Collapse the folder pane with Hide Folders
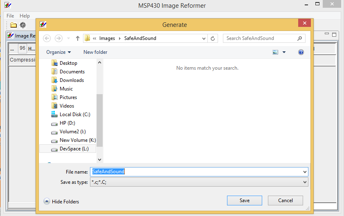 pos(61,201)
